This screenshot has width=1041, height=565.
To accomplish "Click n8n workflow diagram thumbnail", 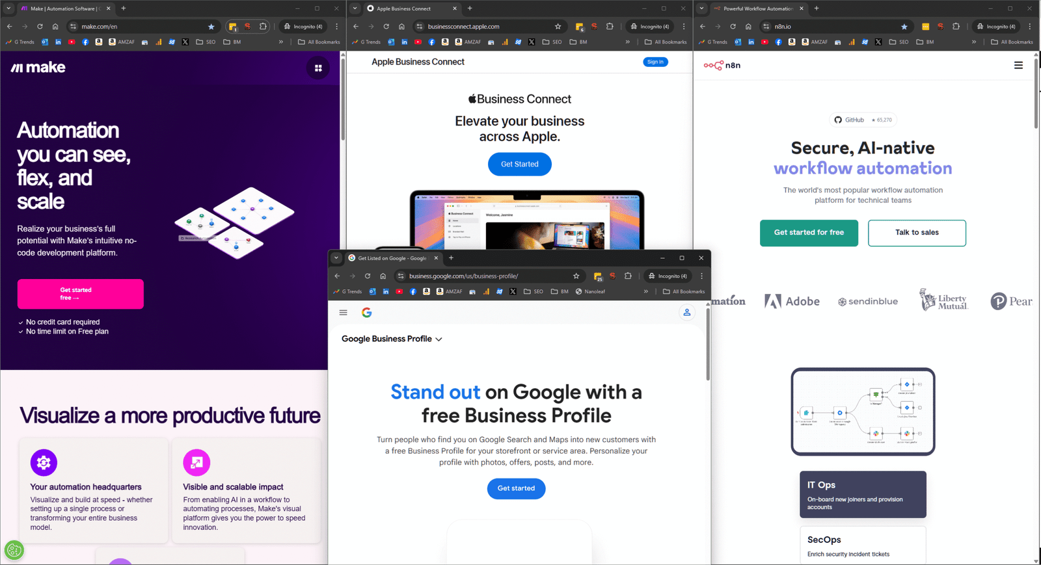I will [863, 412].
